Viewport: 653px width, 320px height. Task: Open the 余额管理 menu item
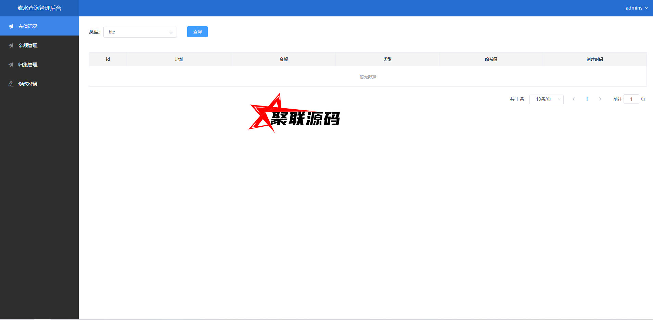(39, 45)
